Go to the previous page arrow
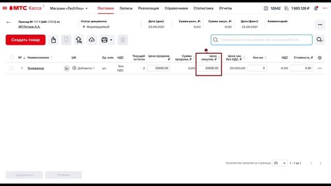 coord(311,163)
